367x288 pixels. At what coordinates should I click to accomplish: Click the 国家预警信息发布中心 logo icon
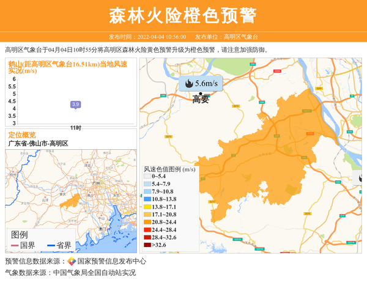[x=72, y=261]
